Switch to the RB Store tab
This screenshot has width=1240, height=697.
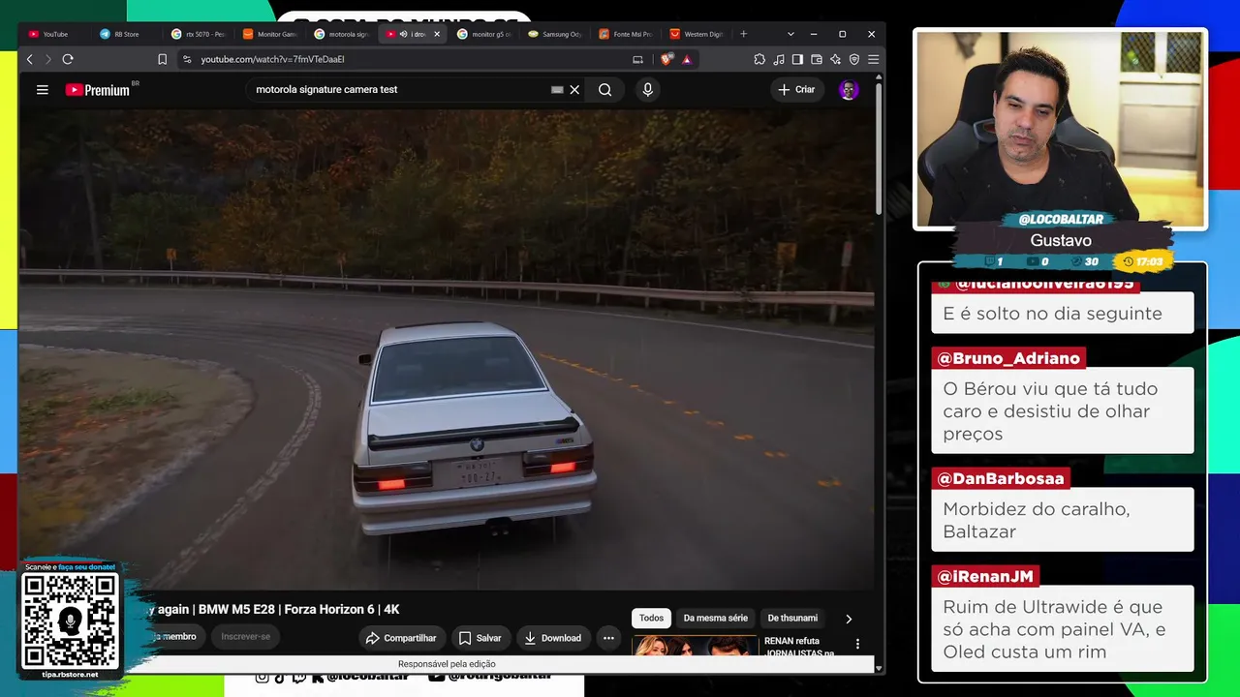pos(127,34)
